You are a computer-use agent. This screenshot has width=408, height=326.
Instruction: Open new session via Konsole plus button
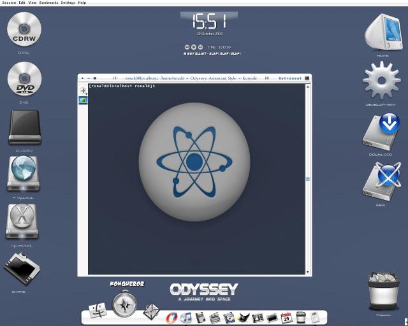click(84, 90)
